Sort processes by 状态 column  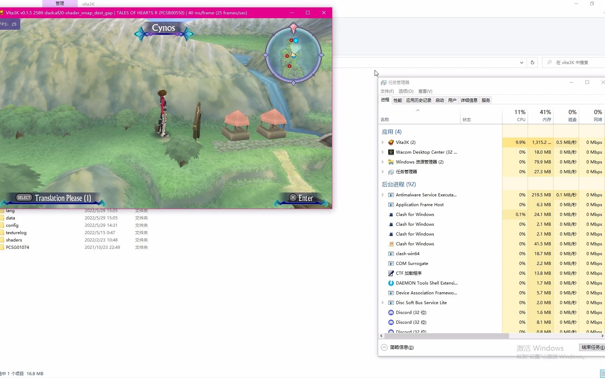click(x=481, y=116)
